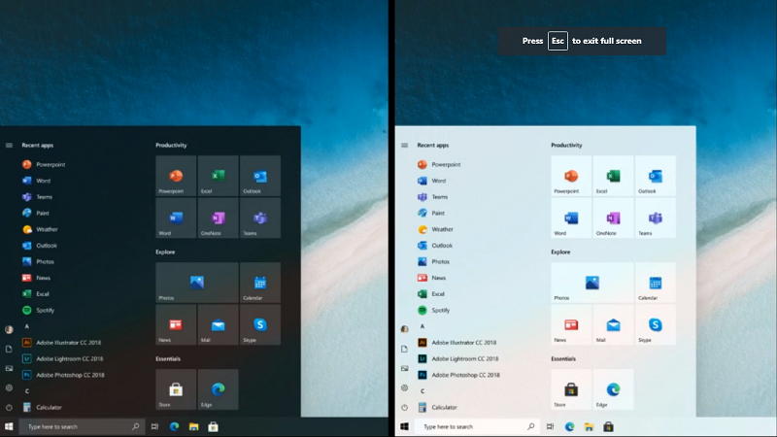Open Photos wide tile in light Start menu

tap(592, 283)
